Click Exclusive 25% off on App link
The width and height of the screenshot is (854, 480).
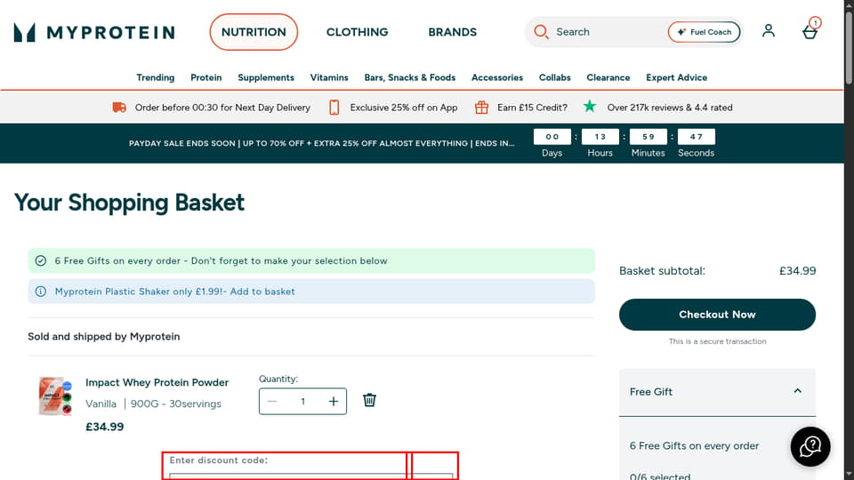click(x=404, y=108)
